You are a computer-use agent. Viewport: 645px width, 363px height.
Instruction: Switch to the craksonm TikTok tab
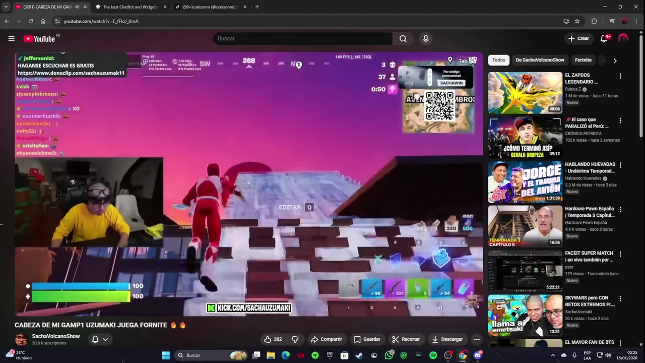pos(210,7)
